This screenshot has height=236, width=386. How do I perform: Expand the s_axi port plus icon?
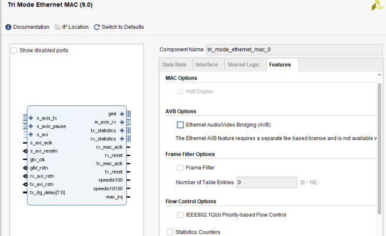31,134
